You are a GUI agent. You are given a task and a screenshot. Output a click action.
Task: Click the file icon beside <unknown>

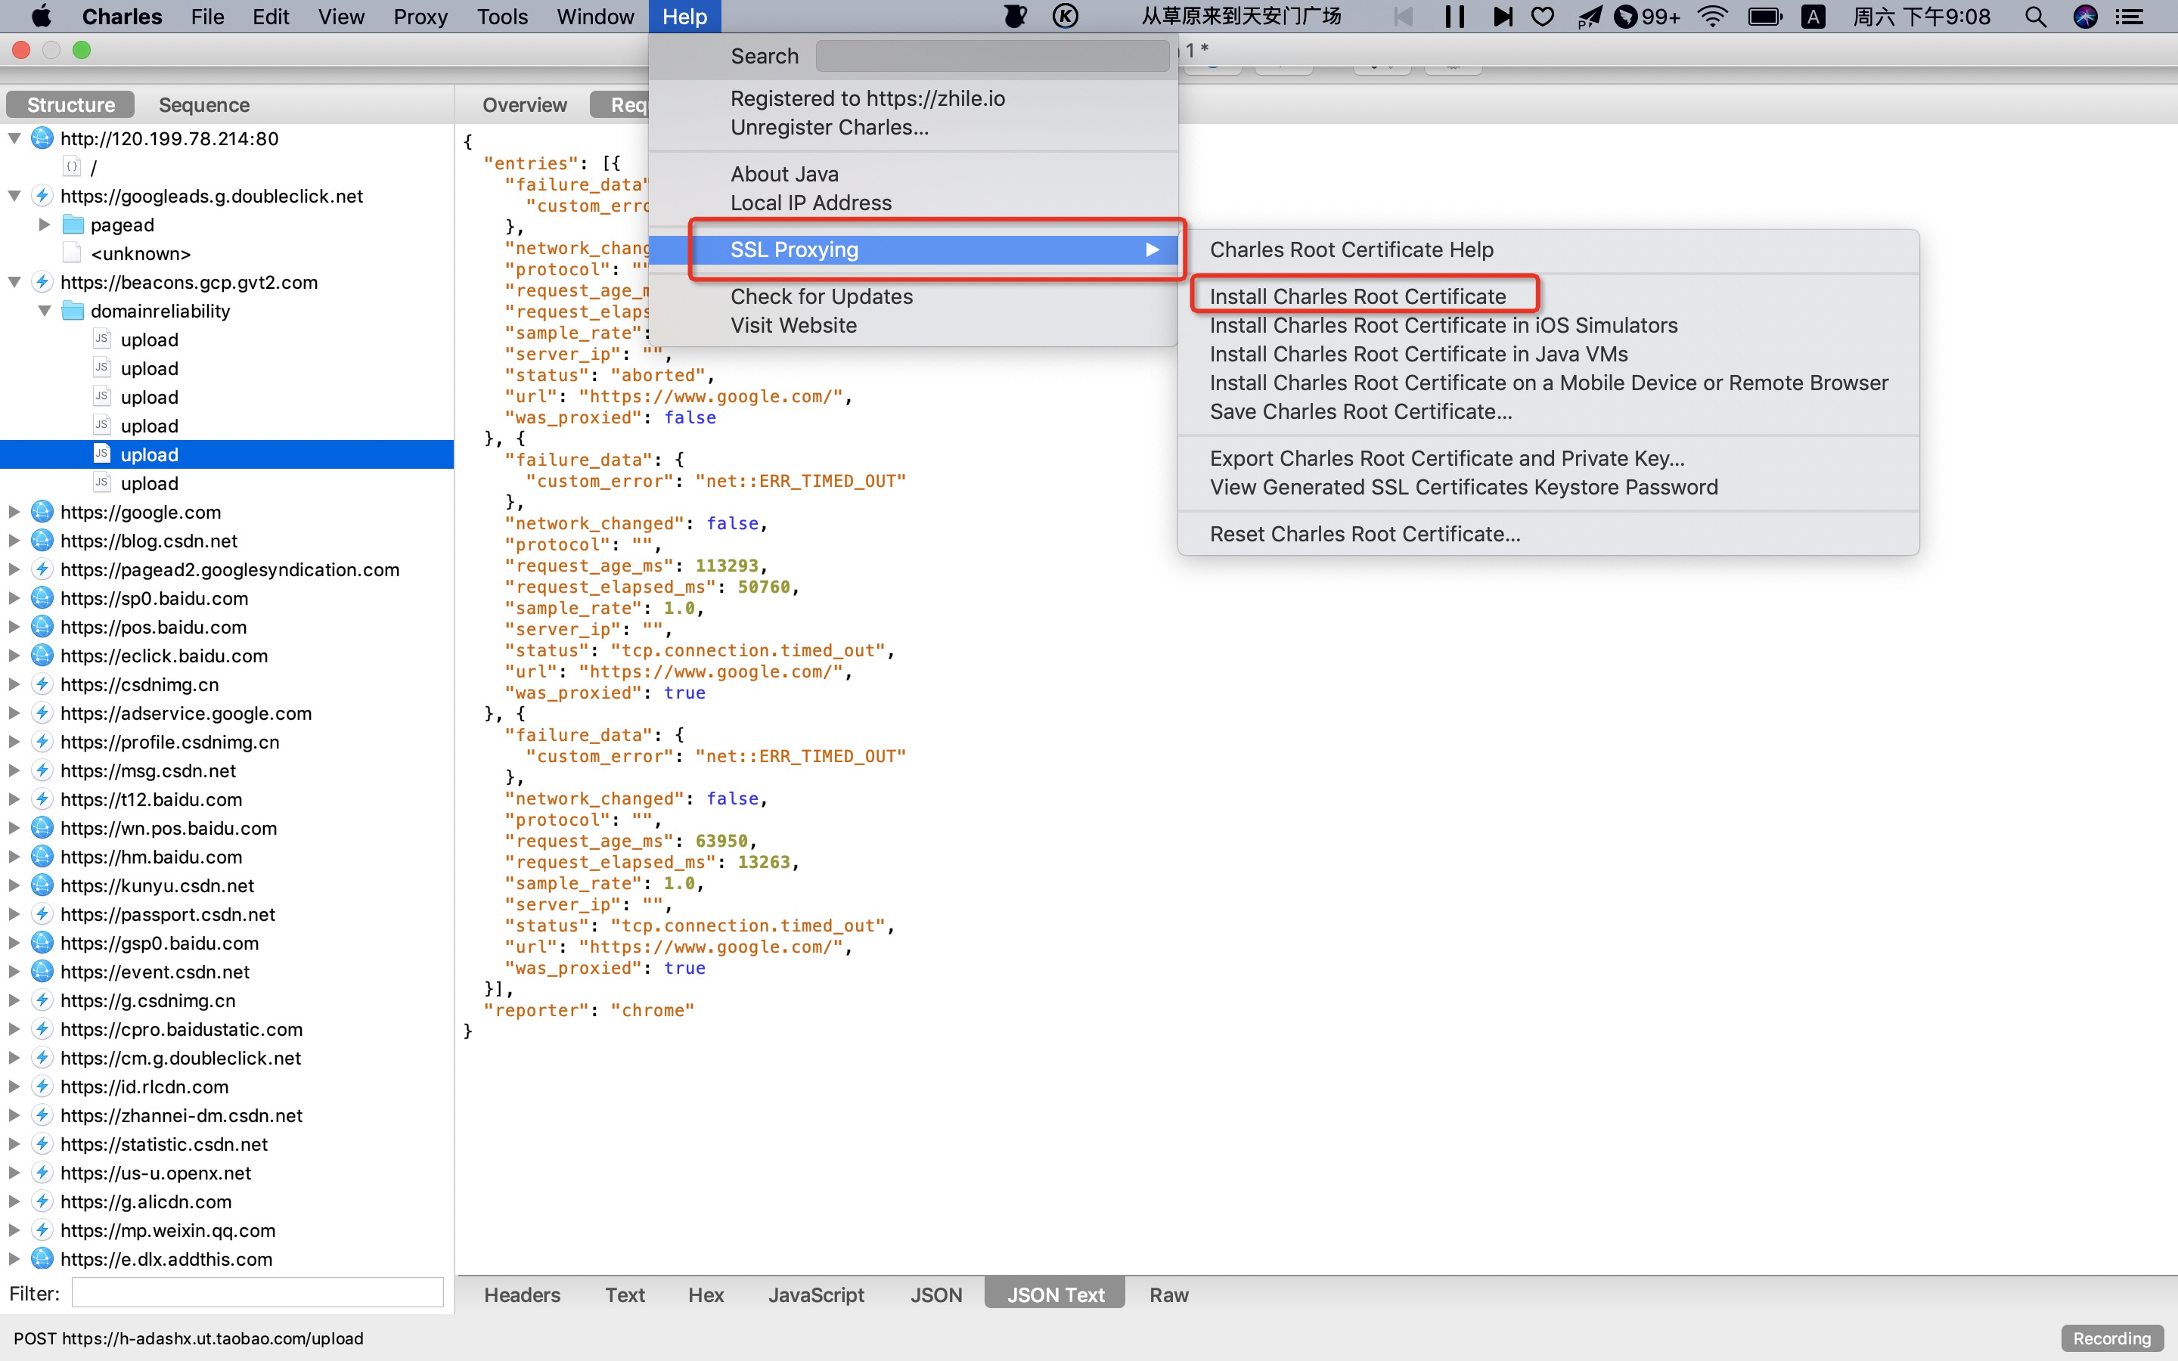click(x=72, y=254)
